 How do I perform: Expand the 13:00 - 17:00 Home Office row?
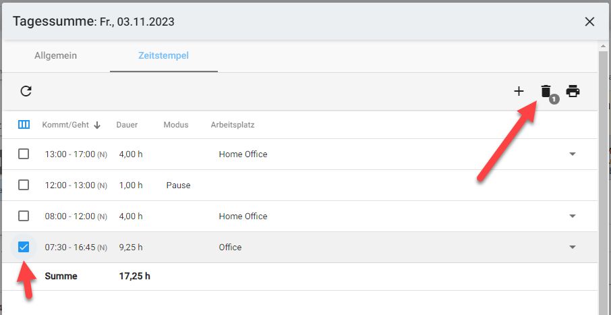[573, 154]
